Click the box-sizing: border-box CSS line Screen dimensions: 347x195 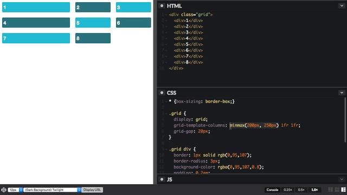coord(202,101)
